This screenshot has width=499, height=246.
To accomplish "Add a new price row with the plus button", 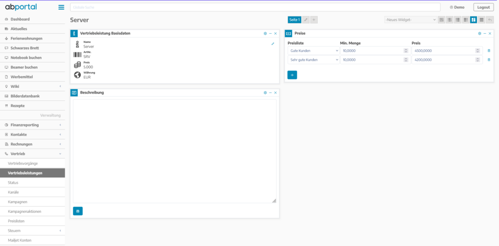I will pyautogui.click(x=292, y=75).
